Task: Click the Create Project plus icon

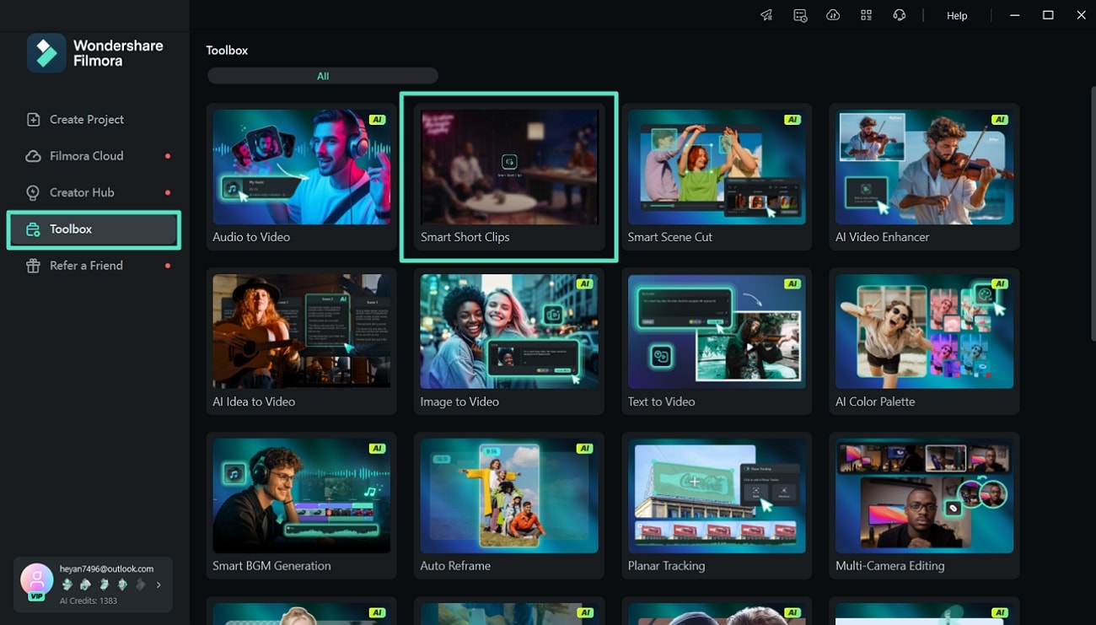Action: coord(33,120)
